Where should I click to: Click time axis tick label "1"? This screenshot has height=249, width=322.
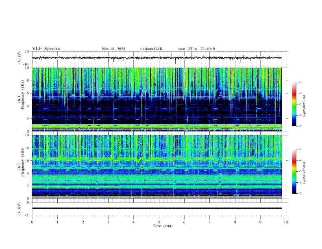coord(57,222)
